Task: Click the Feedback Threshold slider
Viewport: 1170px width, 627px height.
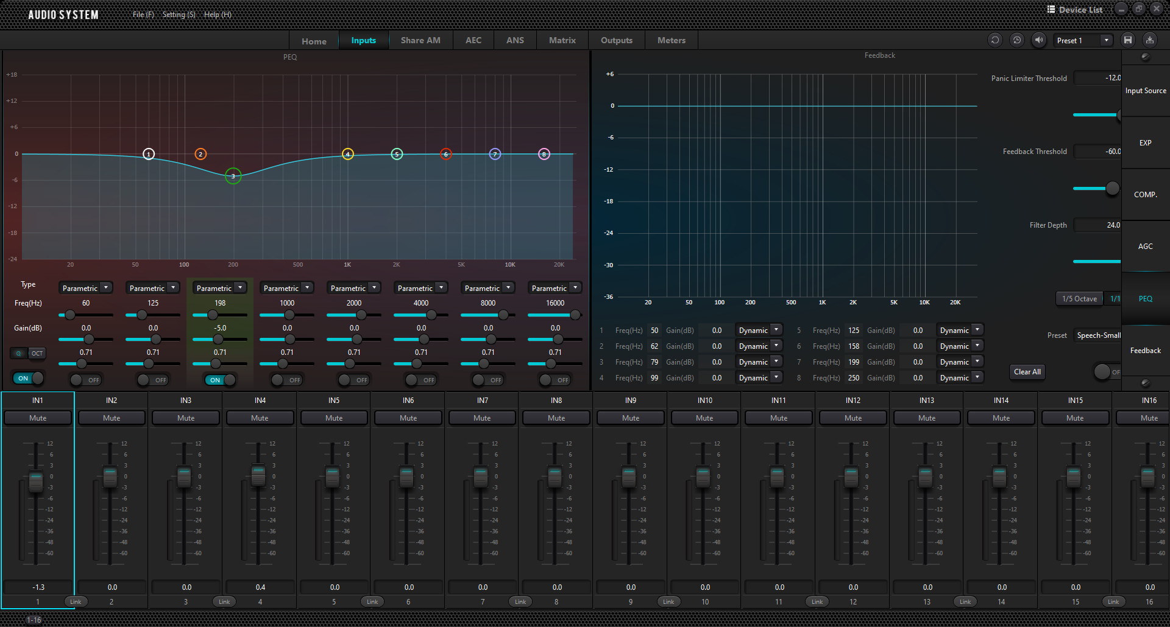Action: 1096,188
